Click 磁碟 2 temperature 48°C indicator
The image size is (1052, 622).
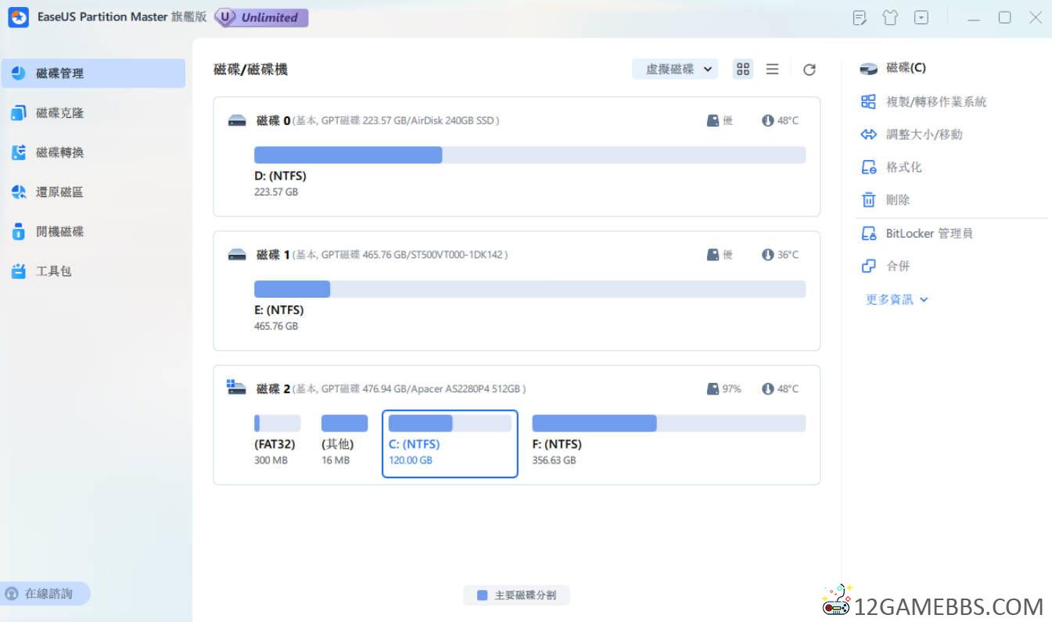pos(781,388)
